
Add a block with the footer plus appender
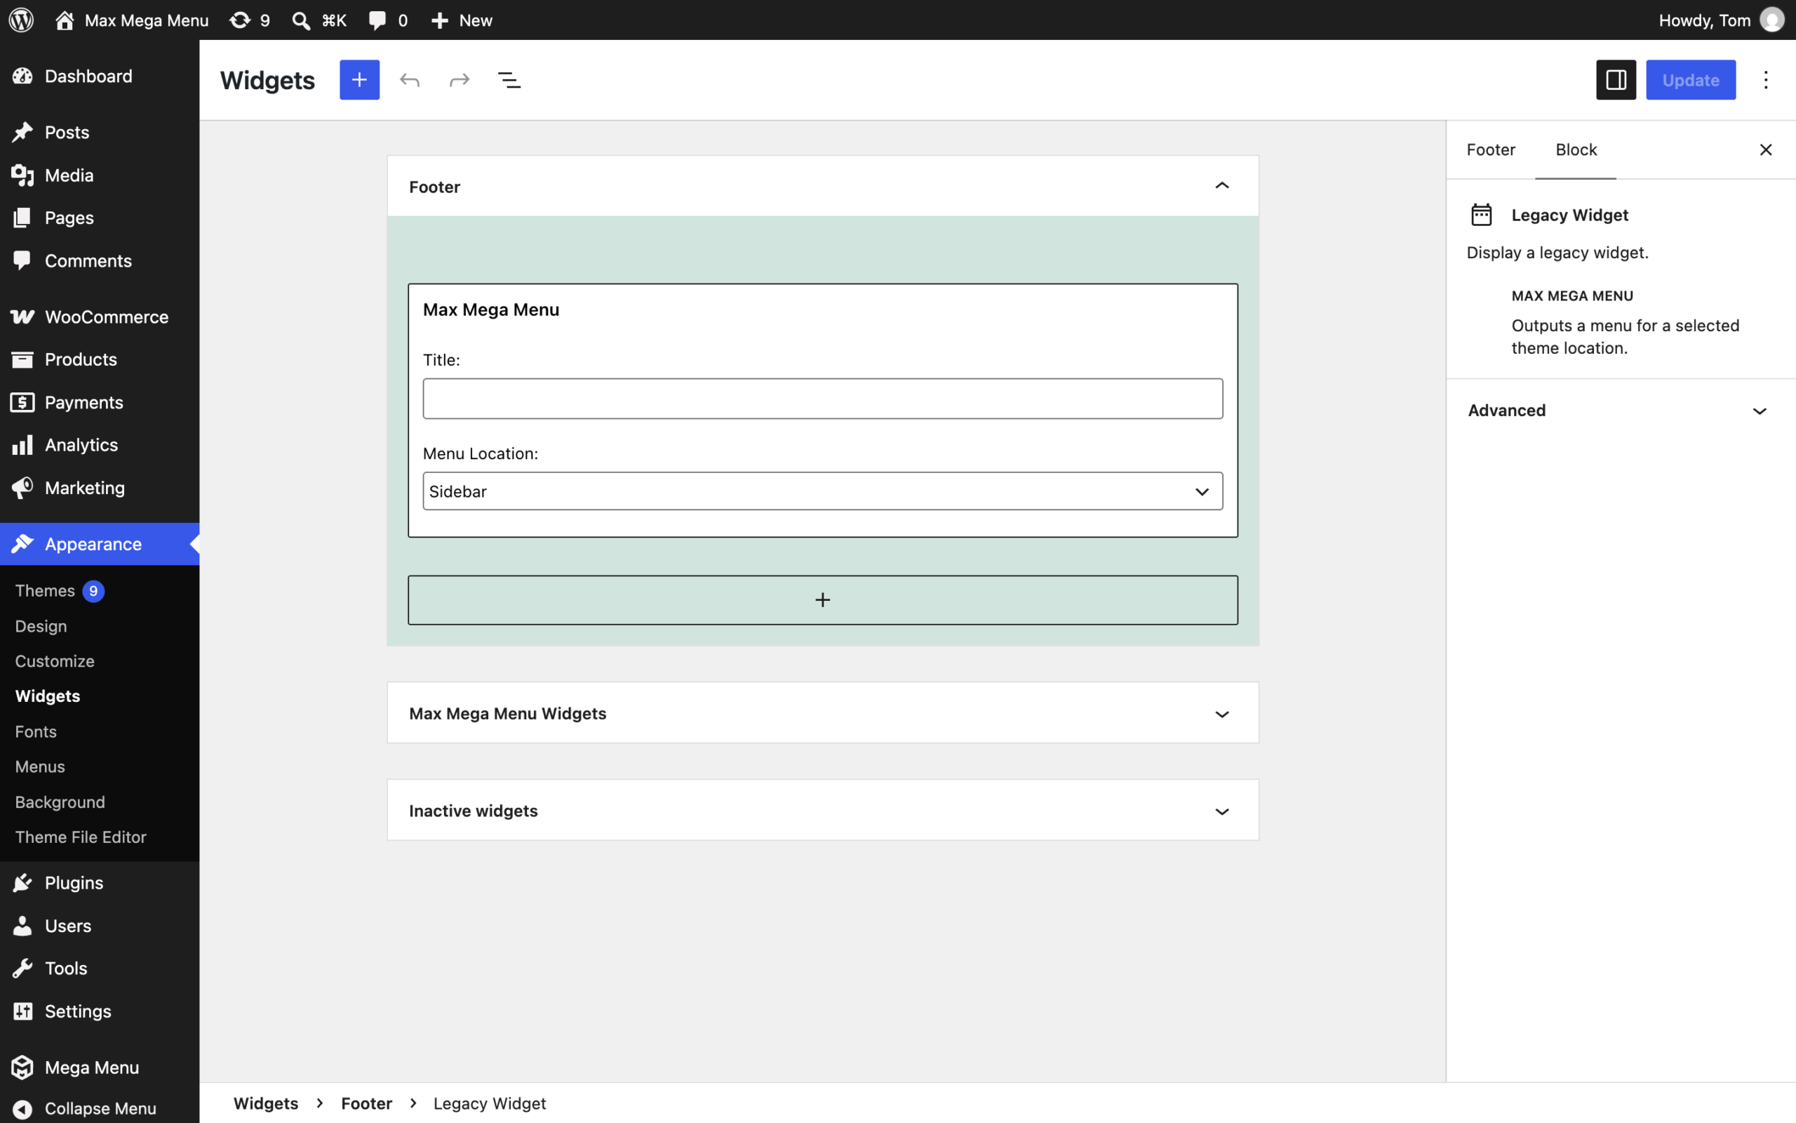pos(822,600)
